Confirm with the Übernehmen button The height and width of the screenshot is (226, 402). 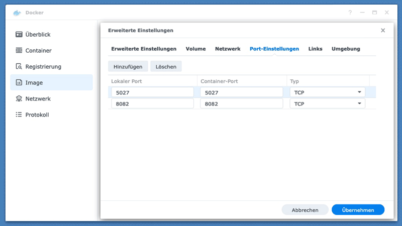358,210
